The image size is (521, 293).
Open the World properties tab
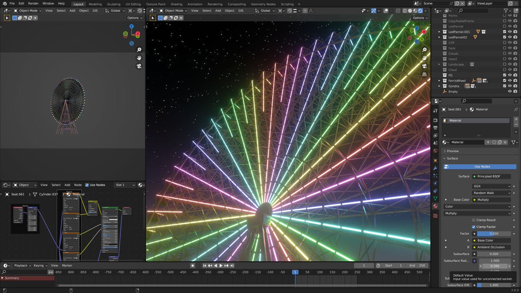(x=435, y=151)
